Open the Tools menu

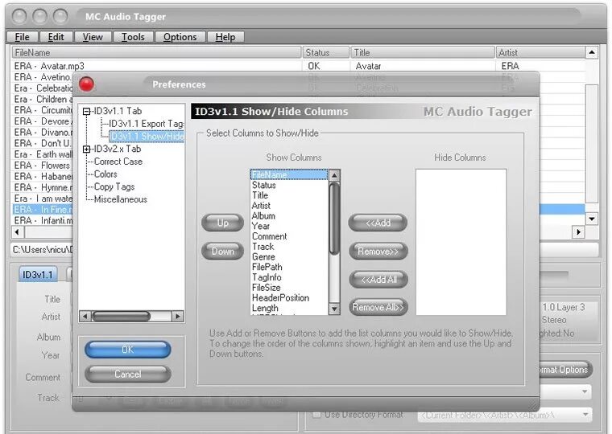tap(133, 37)
